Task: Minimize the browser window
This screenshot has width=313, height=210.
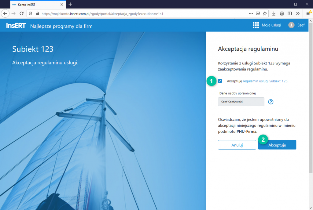Action: coord(284,4)
